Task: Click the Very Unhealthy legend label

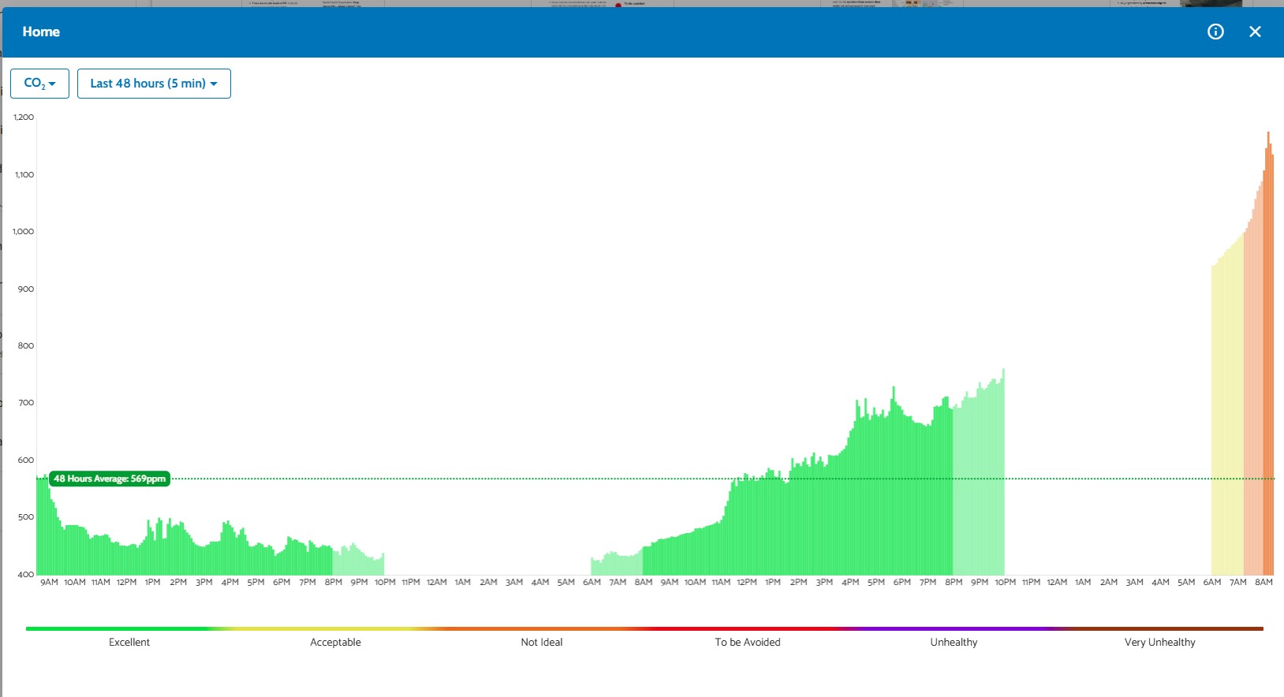Action: pyautogui.click(x=1160, y=643)
